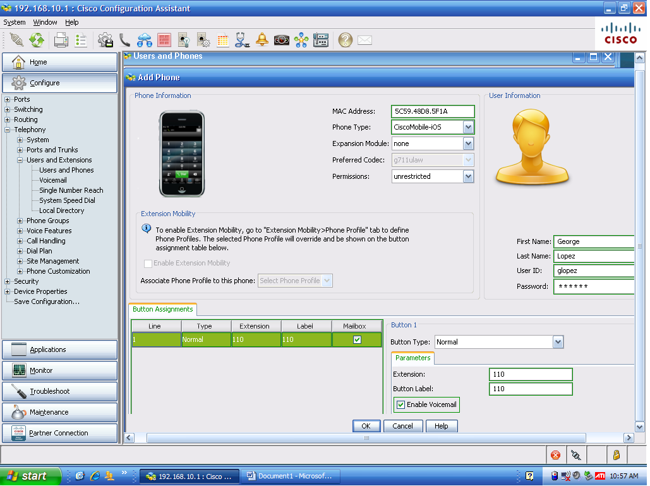This screenshot has width=650, height=486.
Task: Click the First Name field
Action: click(x=594, y=242)
